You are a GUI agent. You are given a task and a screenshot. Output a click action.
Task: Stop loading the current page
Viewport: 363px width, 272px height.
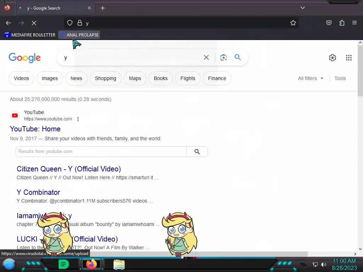pyautogui.click(x=34, y=23)
